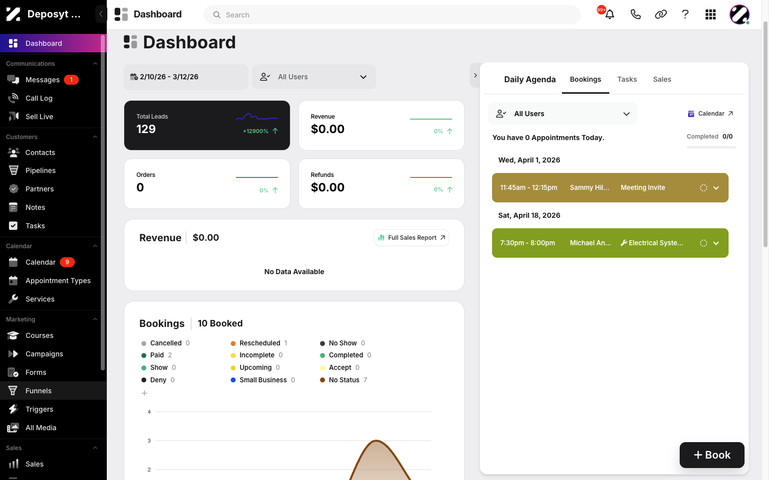Click the Small Business blue legend dot

tap(233, 380)
